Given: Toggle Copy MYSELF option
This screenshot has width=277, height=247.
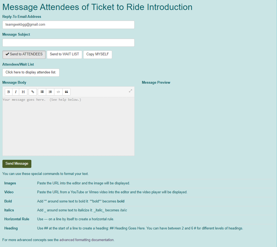Looking at the screenshot, I should 98,55.
